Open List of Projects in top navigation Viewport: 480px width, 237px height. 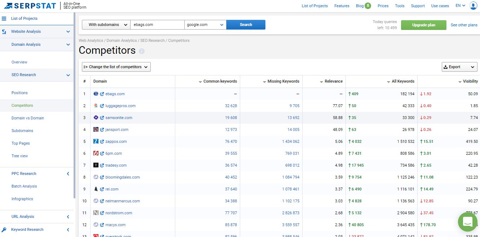coord(315,6)
